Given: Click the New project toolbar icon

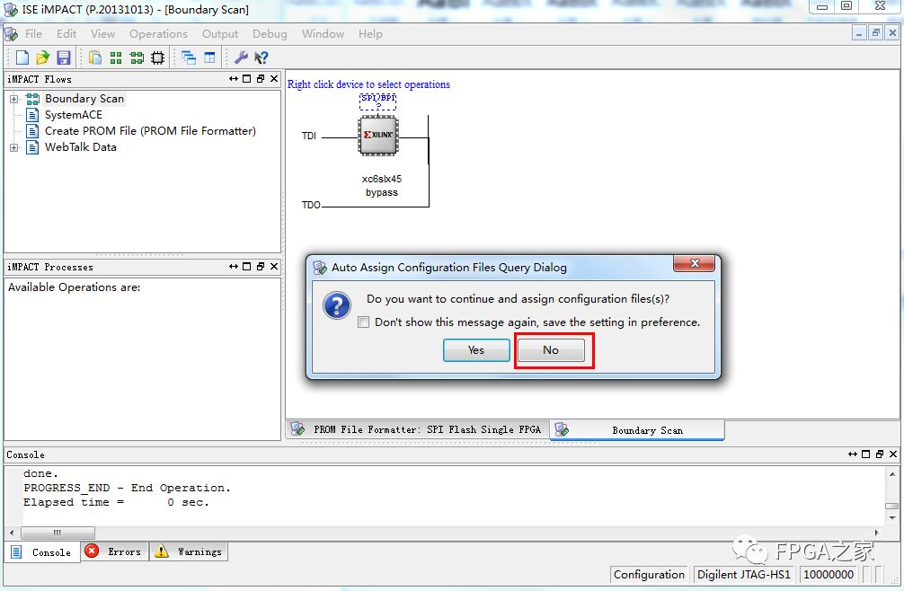Looking at the screenshot, I should pyautogui.click(x=22, y=57).
